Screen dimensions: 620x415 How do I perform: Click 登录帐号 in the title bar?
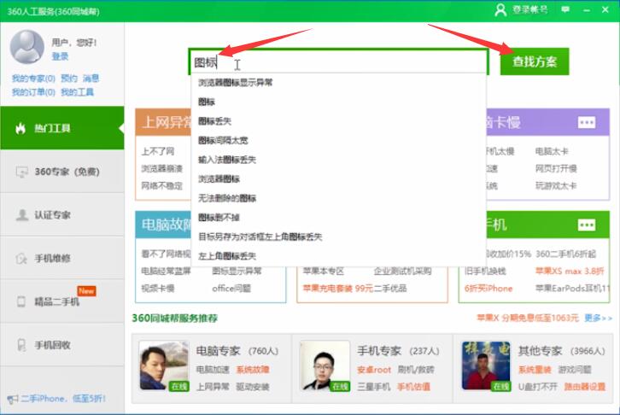[530, 9]
